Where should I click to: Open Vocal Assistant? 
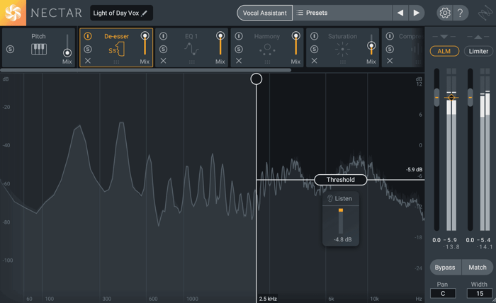pyautogui.click(x=265, y=13)
